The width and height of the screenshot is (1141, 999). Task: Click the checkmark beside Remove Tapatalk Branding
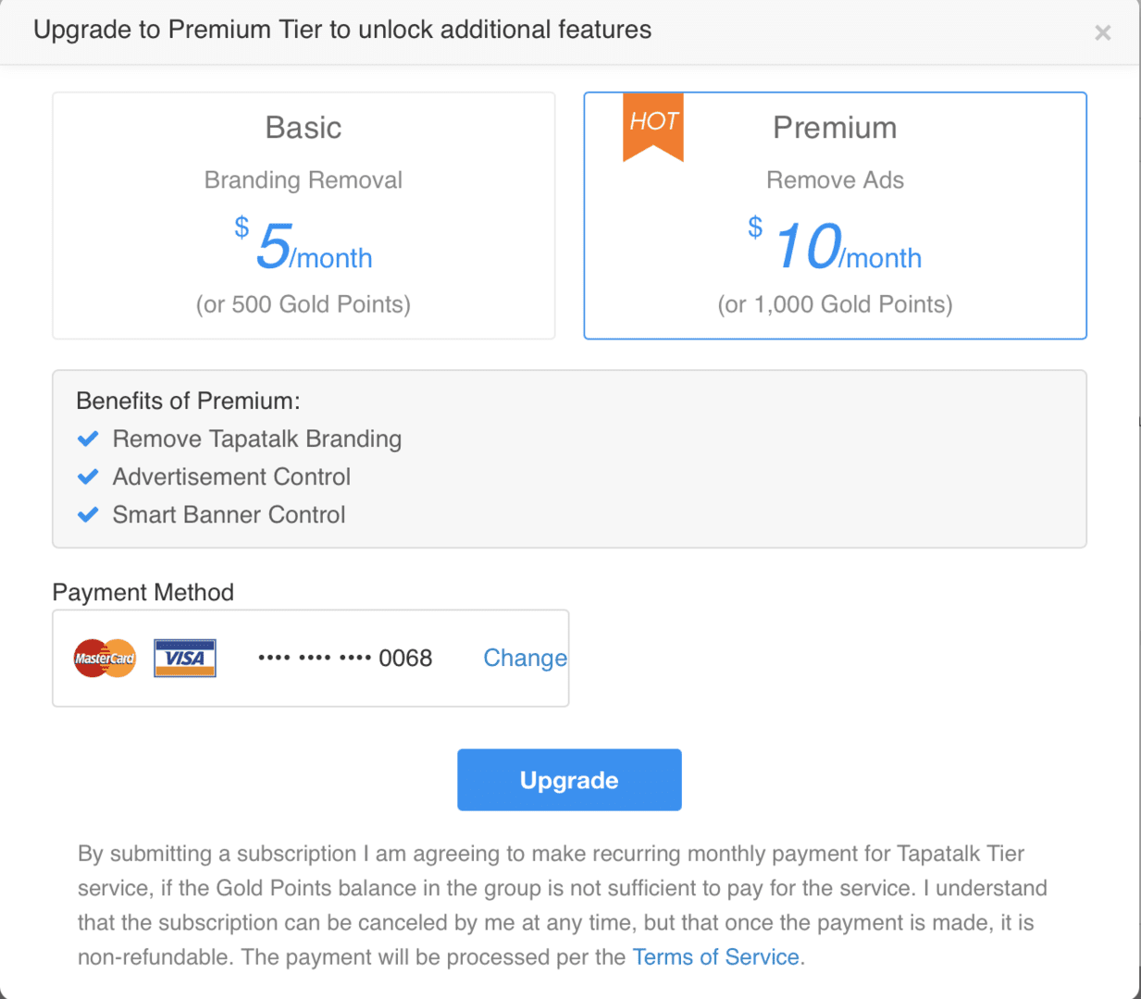88,438
